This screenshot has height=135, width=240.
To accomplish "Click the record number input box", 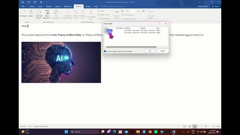I will [133, 11].
